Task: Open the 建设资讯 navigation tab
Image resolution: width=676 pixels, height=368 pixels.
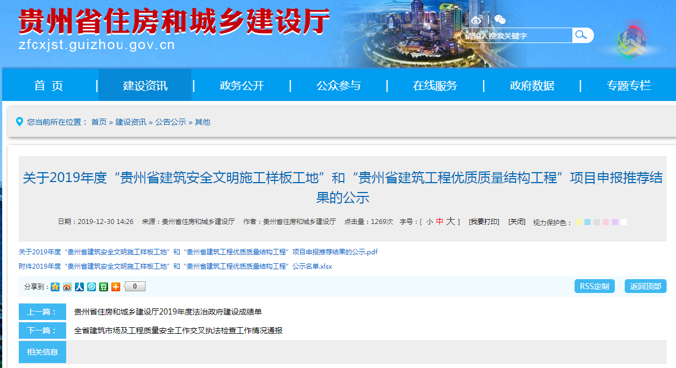Action: [x=145, y=86]
